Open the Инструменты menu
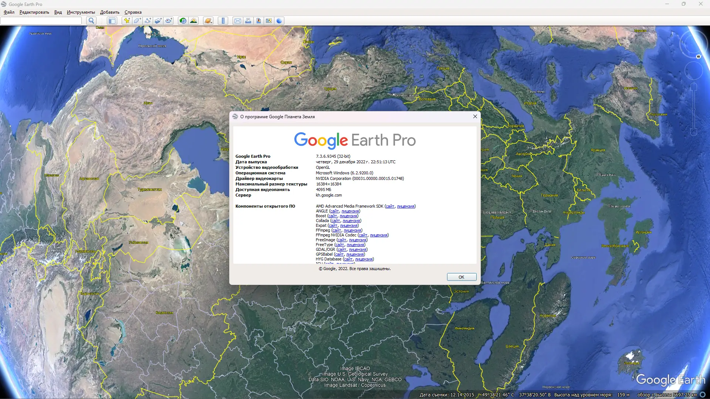Viewport: 710px width, 399px height. (x=80, y=12)
